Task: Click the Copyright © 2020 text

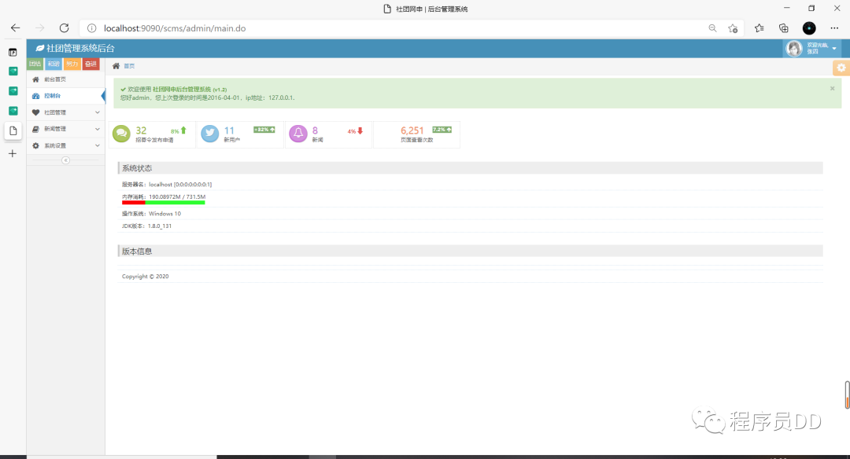Action: click(146, 277)
